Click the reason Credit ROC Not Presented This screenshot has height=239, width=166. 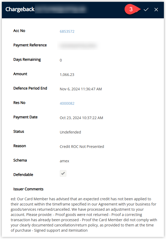82,147
